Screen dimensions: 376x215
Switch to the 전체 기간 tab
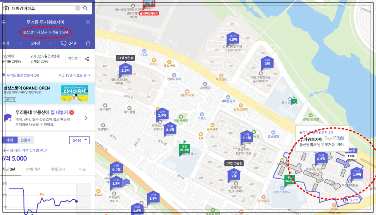(x=33, y=169)
